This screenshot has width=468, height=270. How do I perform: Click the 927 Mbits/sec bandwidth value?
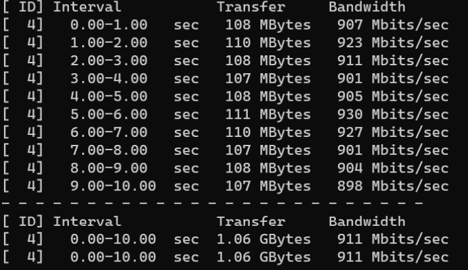[x=393, y=132]
